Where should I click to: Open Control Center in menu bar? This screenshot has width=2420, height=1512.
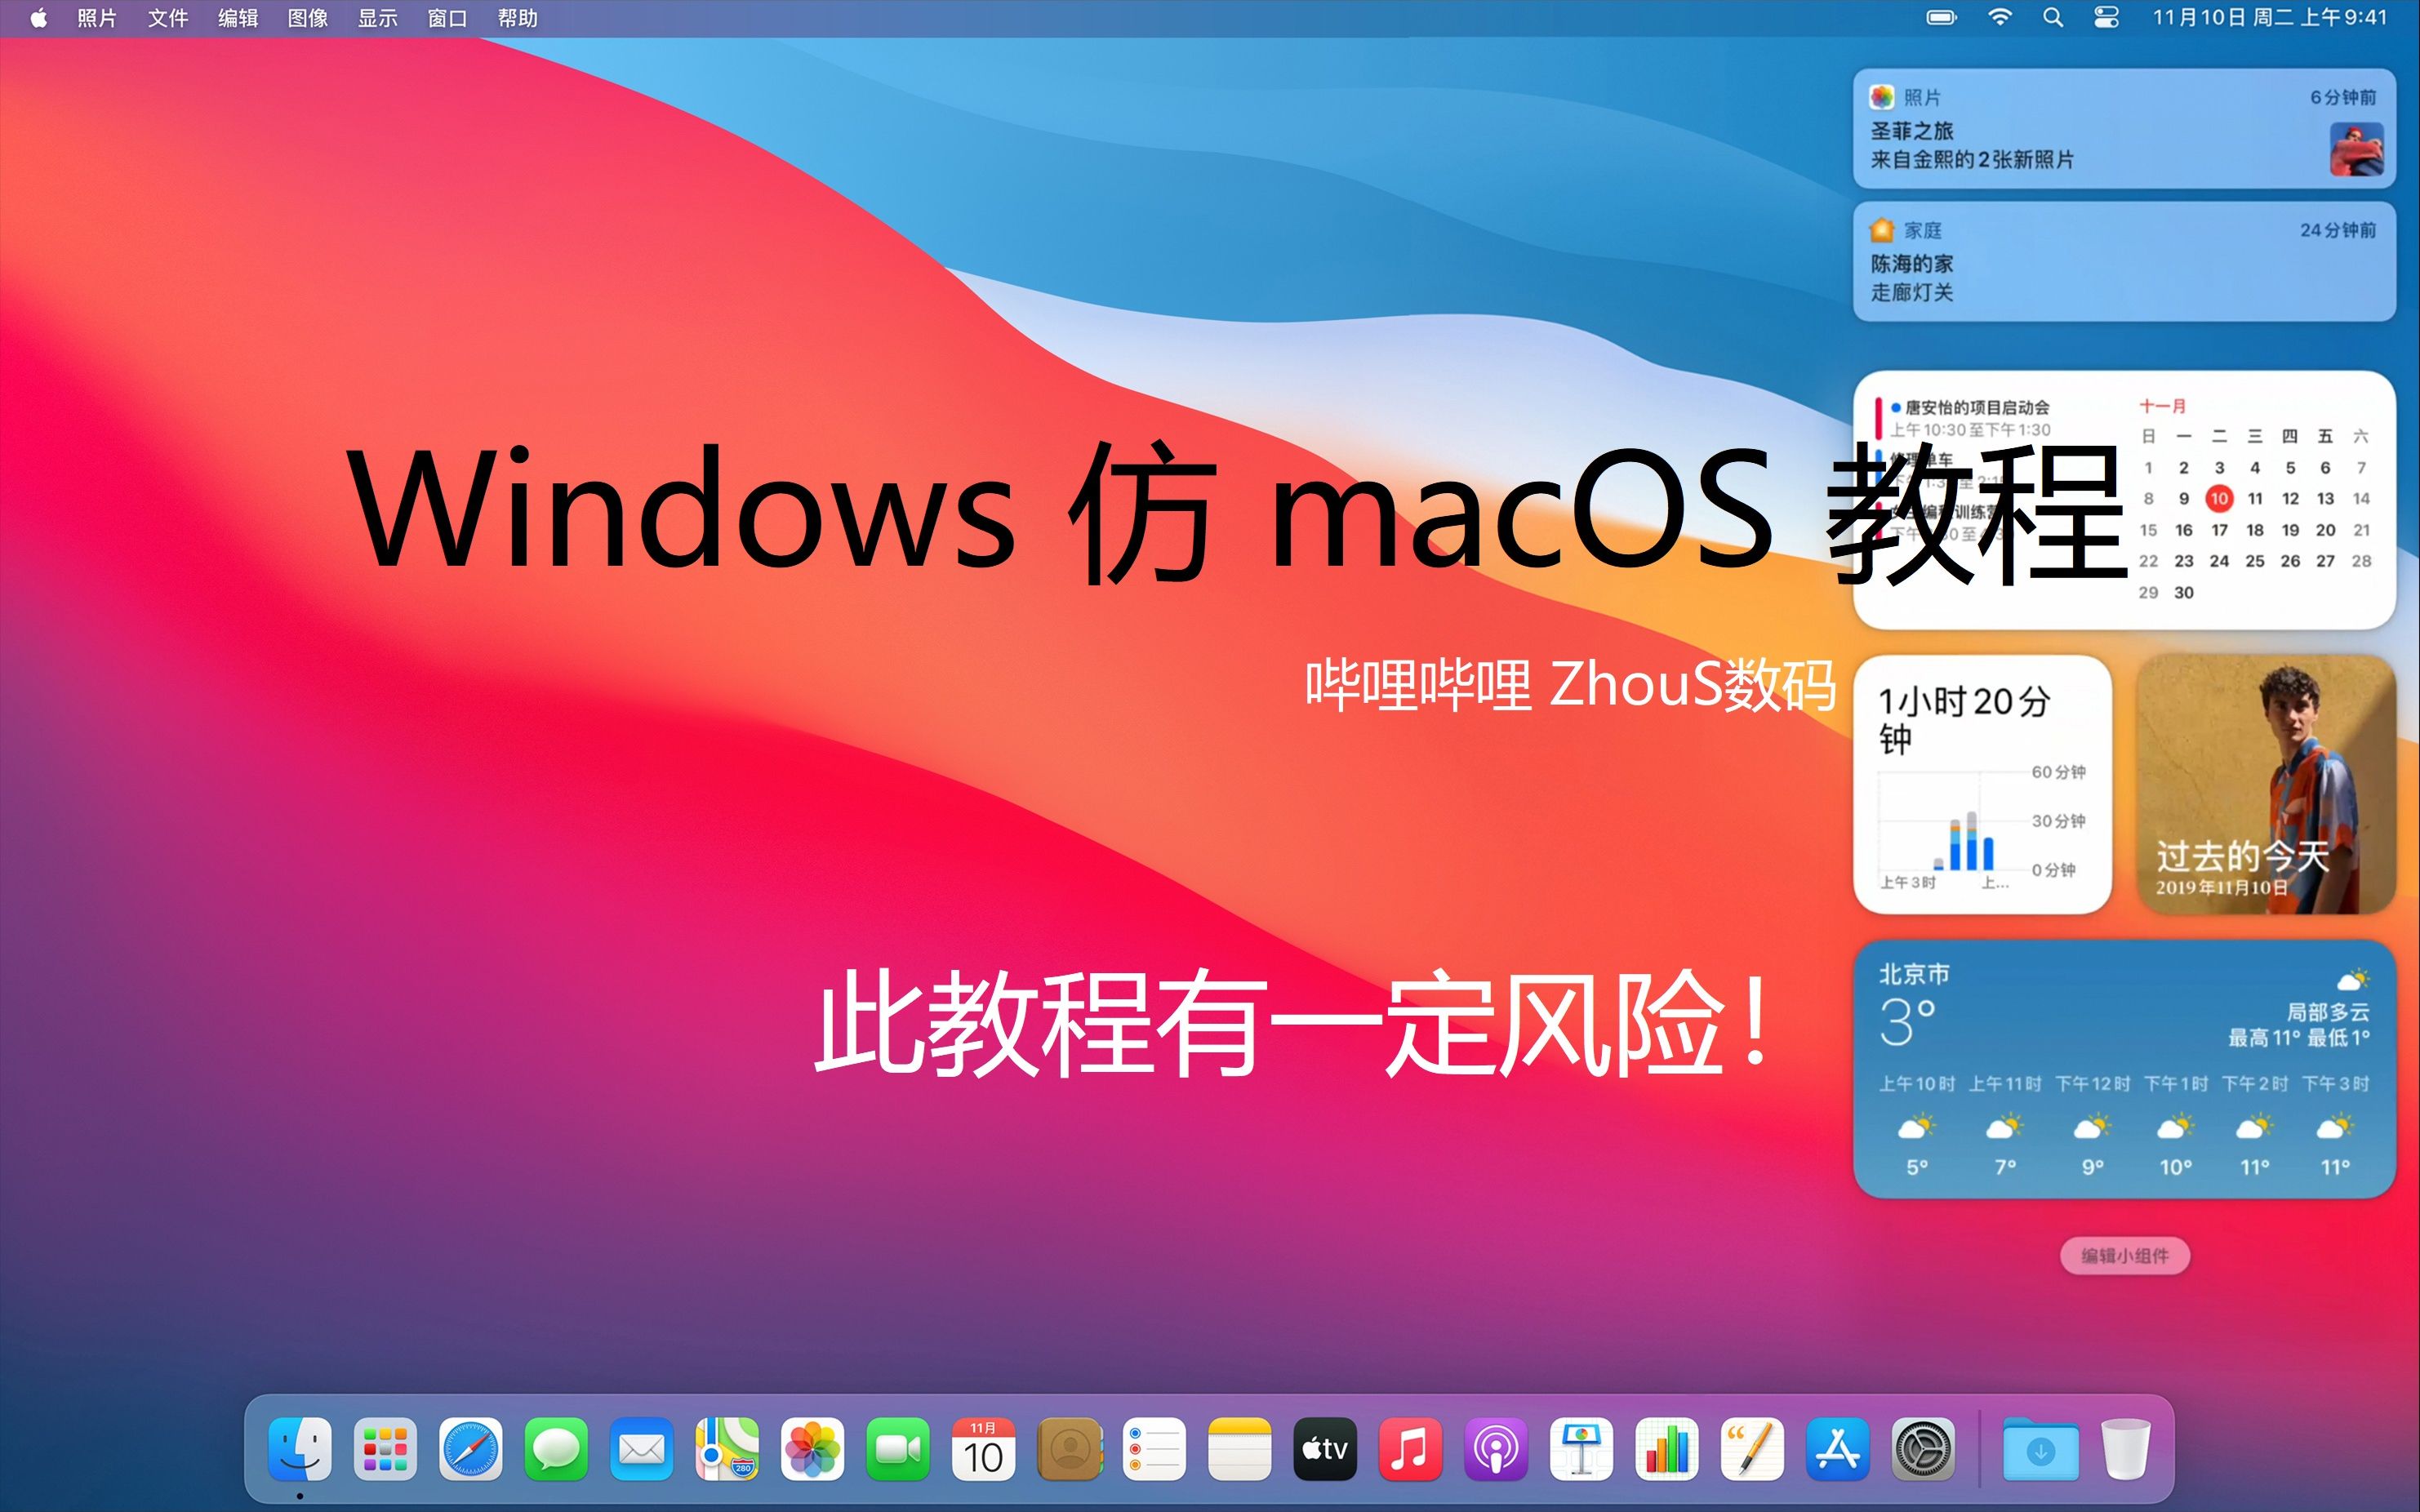2106,18
